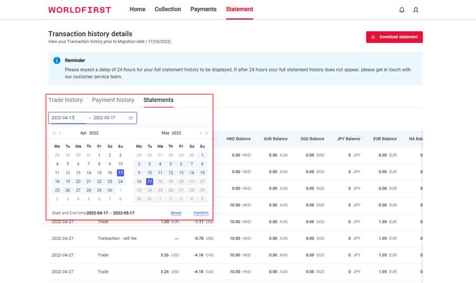476x283 pixels.
Task: Click the Reminder info icon
Action: click(57, 60)
